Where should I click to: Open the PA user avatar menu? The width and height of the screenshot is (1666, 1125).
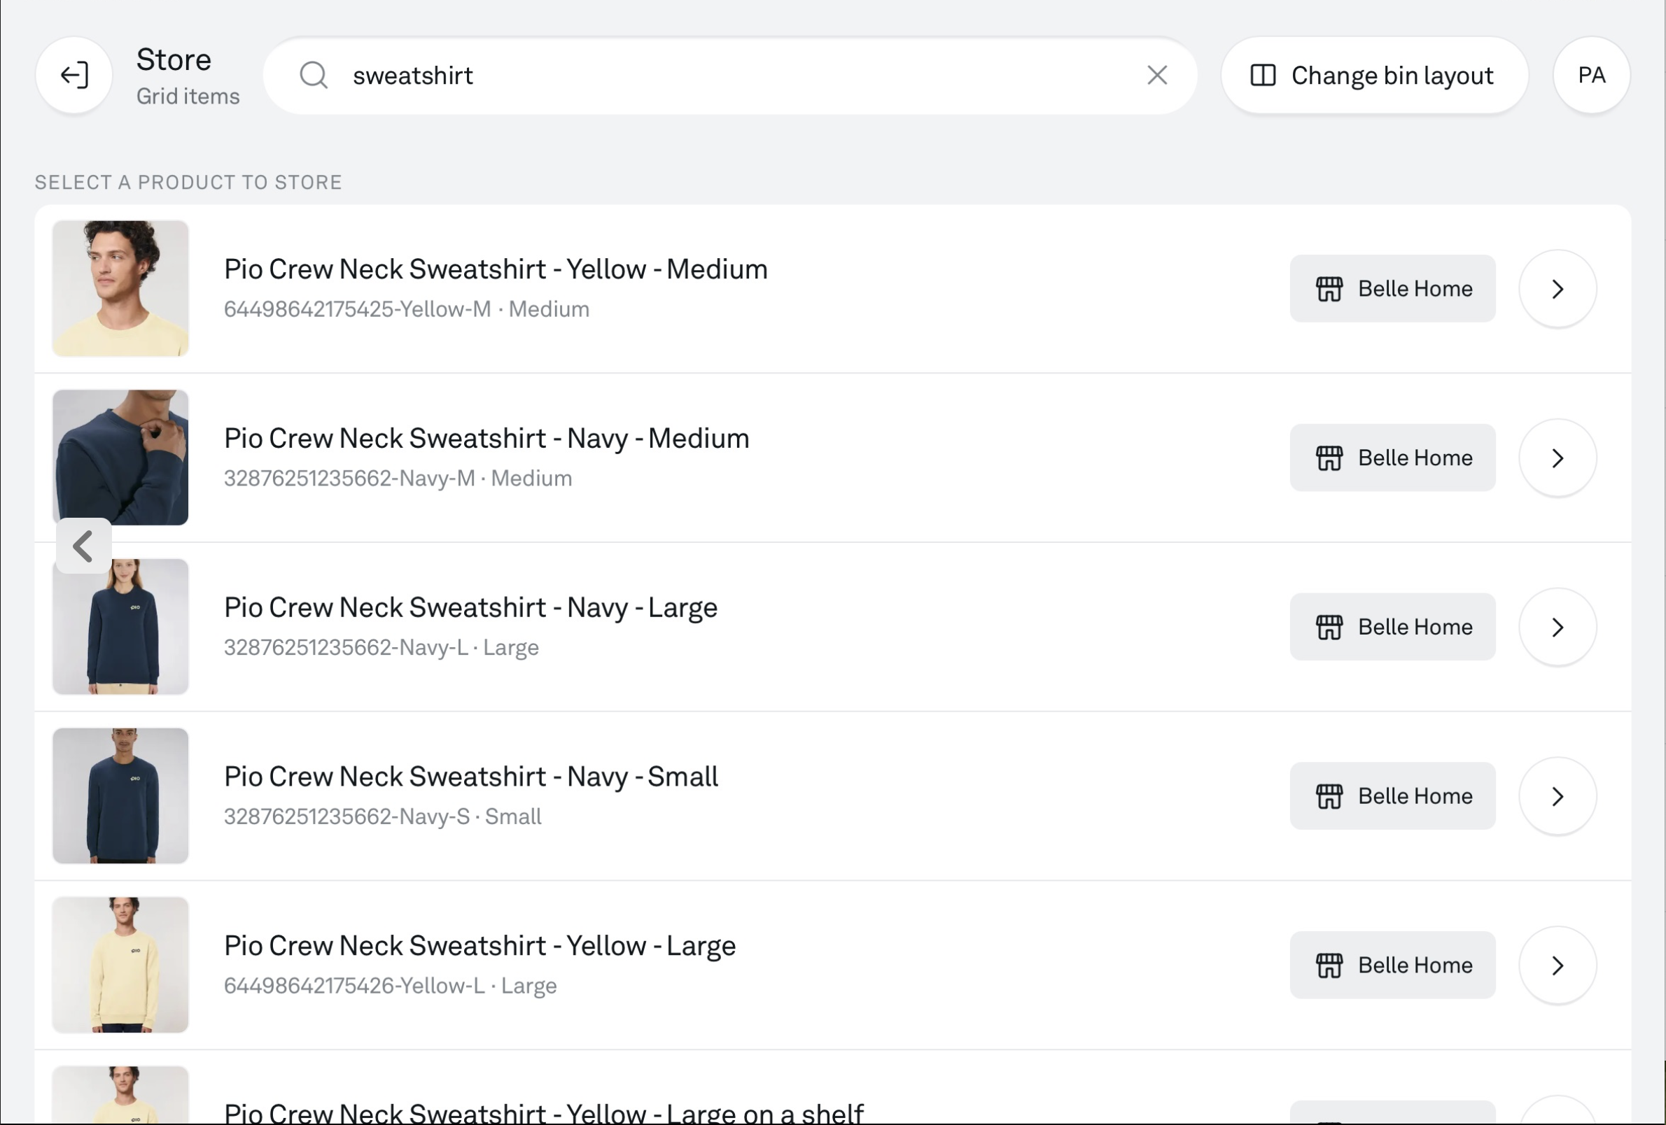(x=1590, y=76)
